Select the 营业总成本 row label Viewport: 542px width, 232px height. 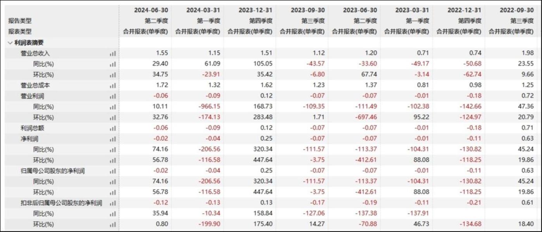point(35,85)
